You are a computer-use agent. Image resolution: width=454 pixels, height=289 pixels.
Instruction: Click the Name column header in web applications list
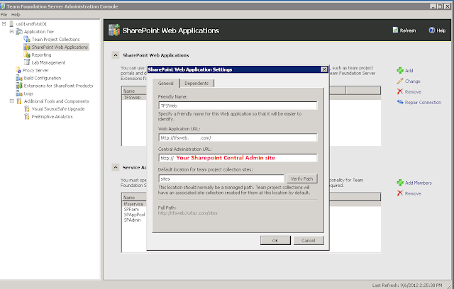click(x=134, y=91)
